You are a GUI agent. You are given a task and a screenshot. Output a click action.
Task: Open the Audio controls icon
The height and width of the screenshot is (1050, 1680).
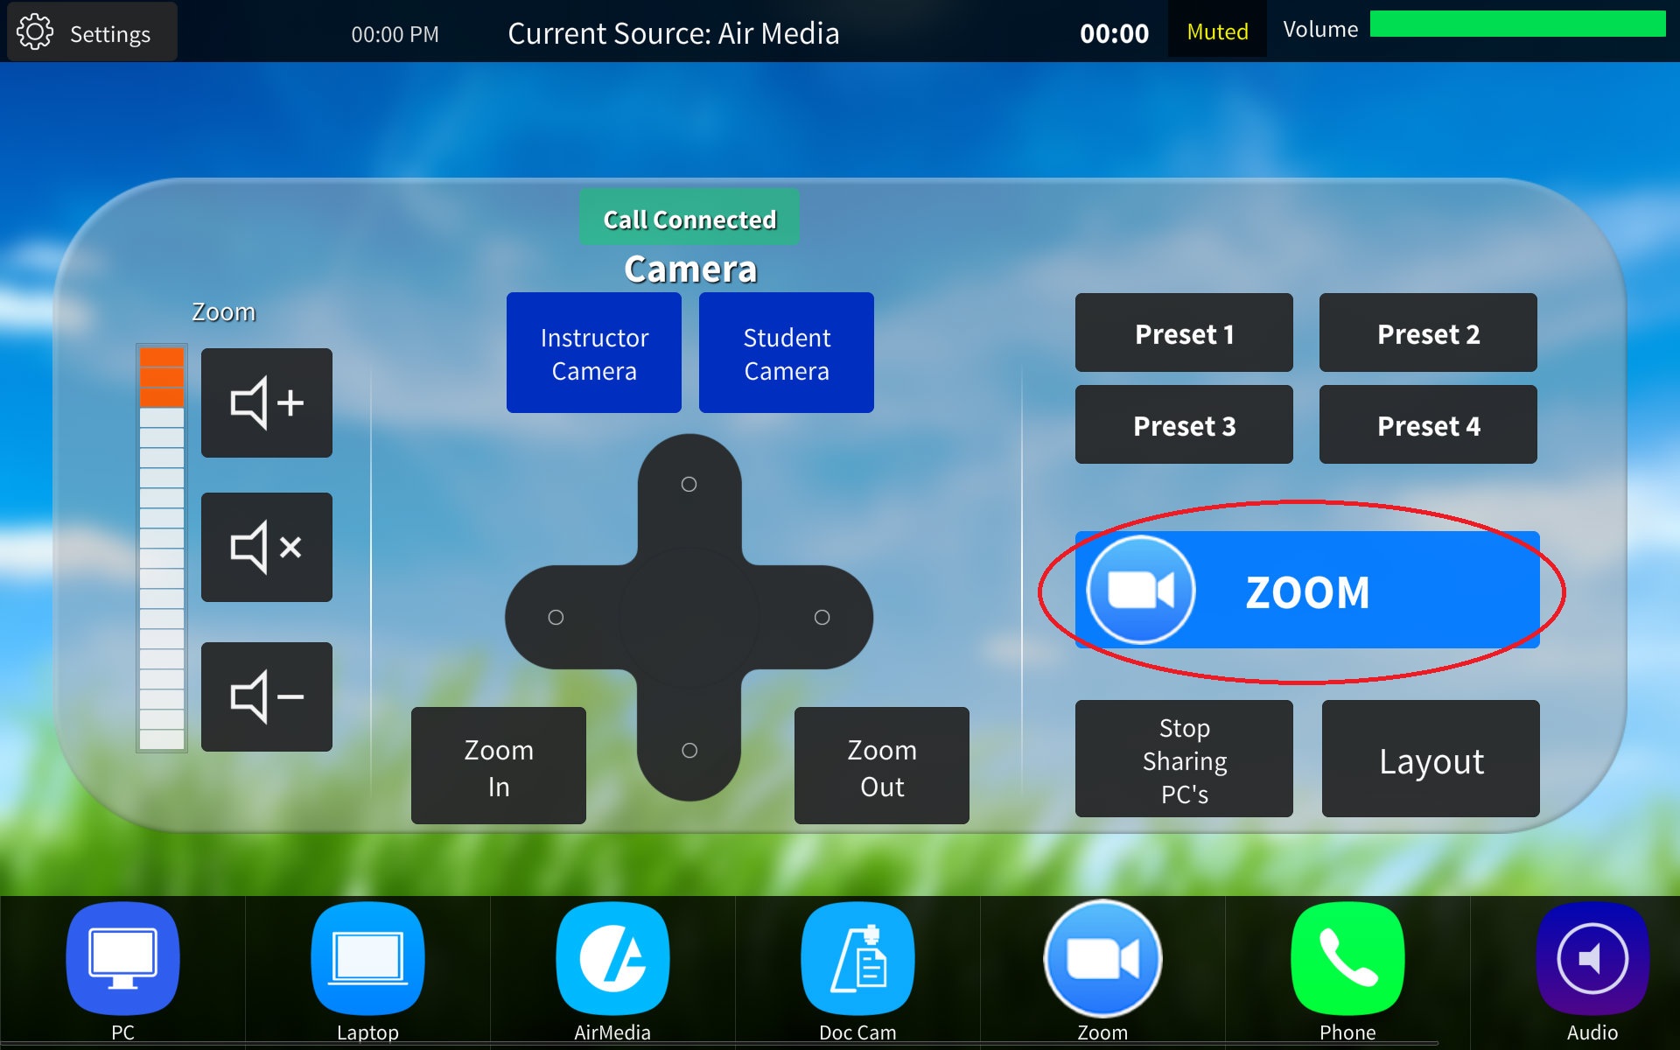(x=1592, y=959)
